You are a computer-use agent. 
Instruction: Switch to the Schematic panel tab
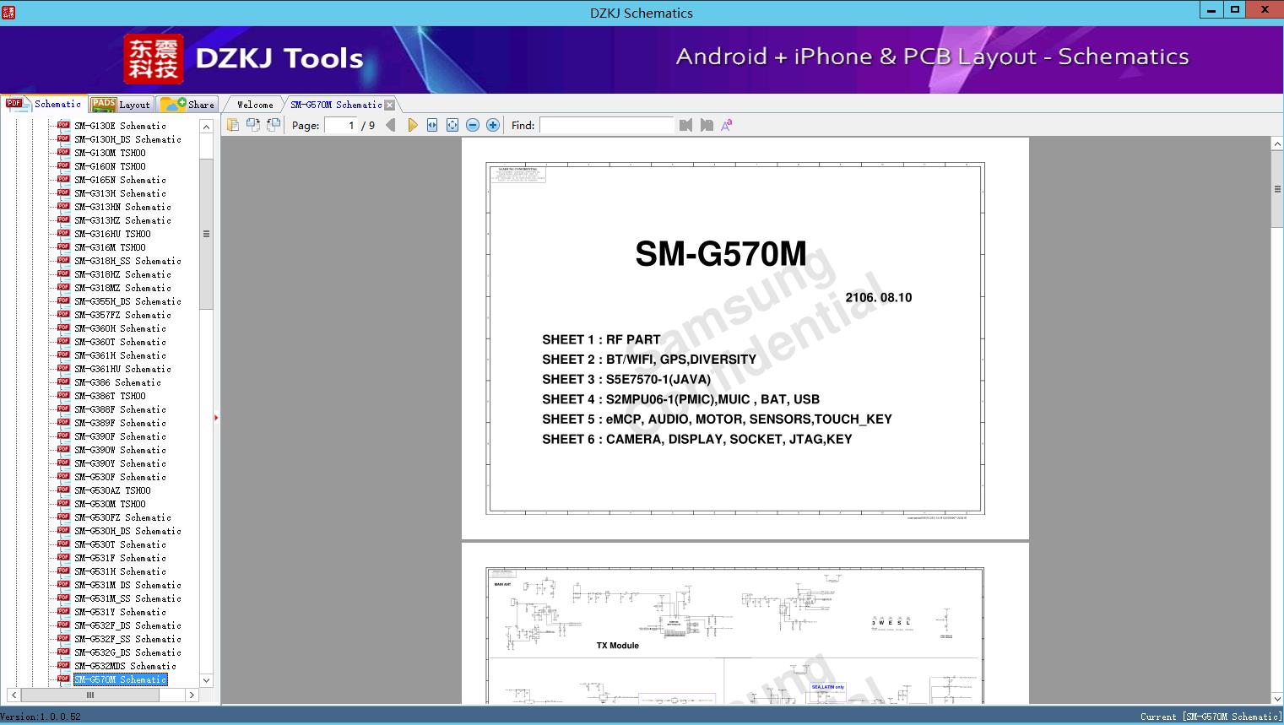click(x=44, y=104)
